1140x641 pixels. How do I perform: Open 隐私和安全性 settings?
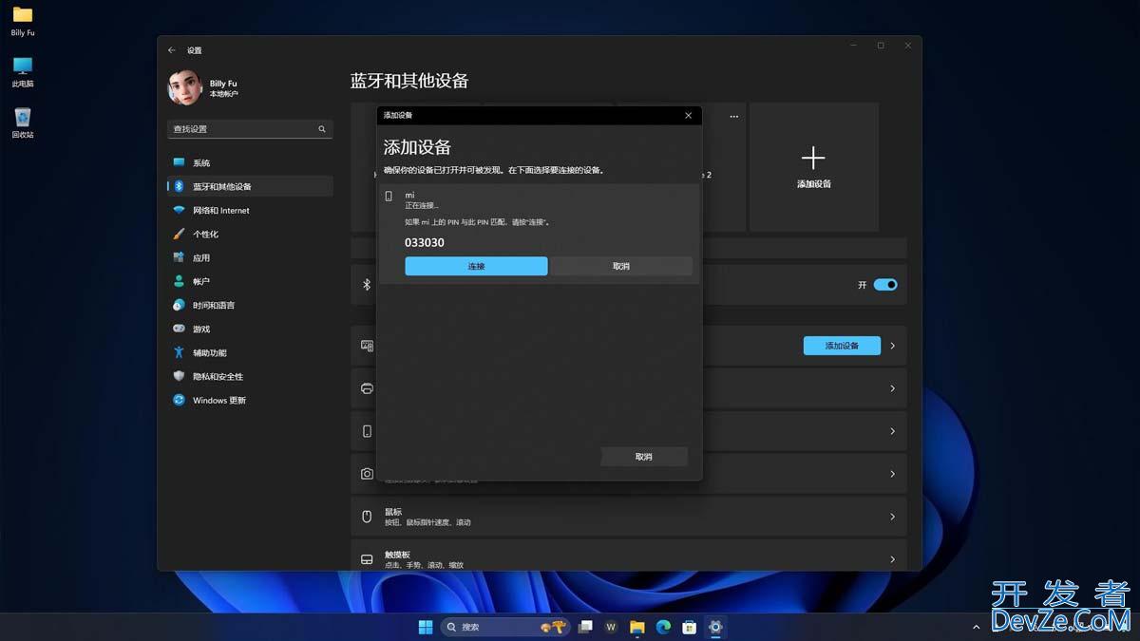(x=250, y=376)
